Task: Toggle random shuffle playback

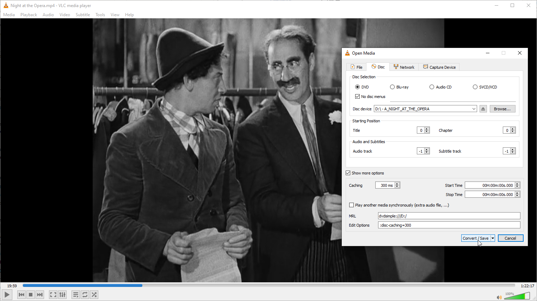Action: point(94,295)
